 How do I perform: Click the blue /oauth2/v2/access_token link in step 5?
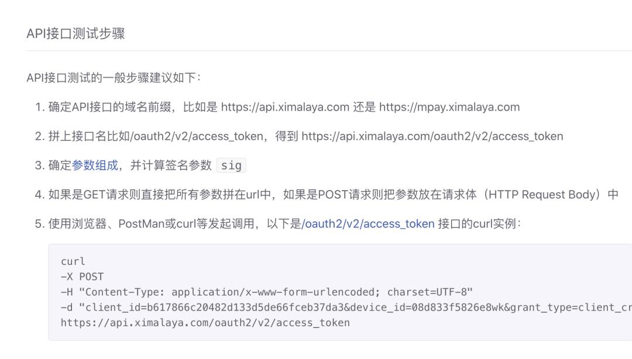click(368, 224)
